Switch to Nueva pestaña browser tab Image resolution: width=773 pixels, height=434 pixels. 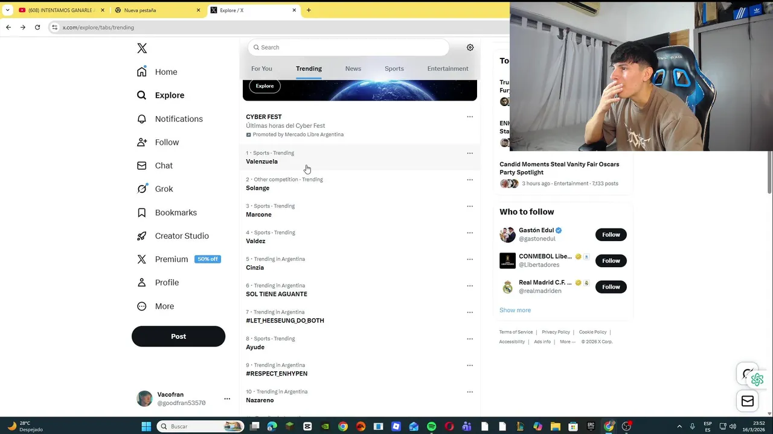pyautogui.click(x=157, y=10)
